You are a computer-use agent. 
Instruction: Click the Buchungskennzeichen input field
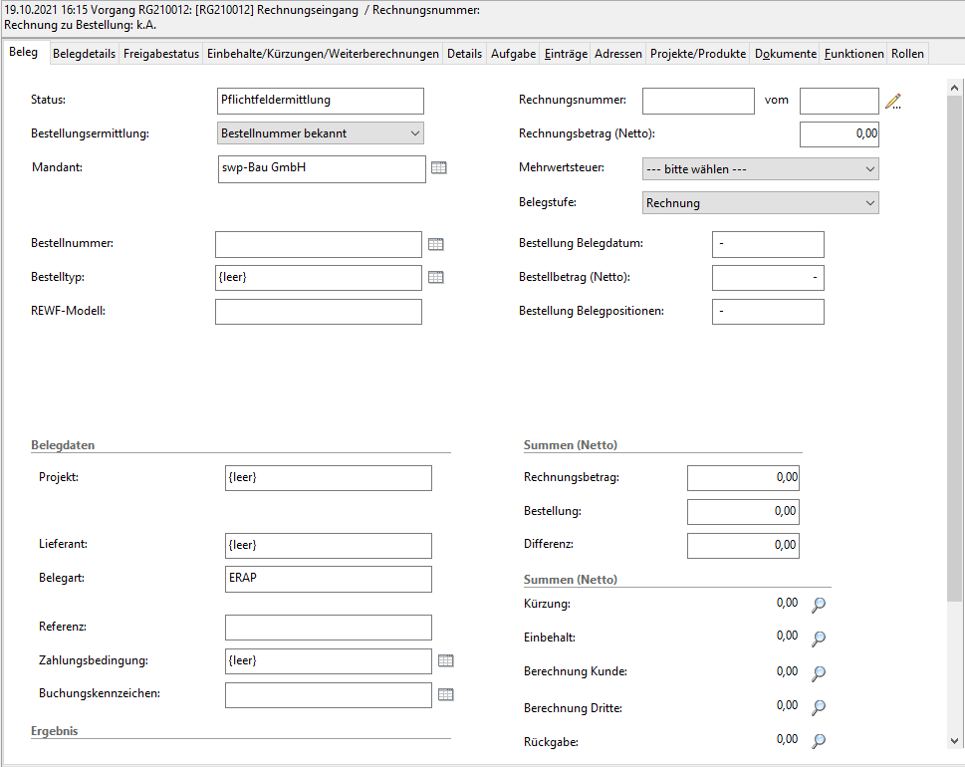point(329,695)
